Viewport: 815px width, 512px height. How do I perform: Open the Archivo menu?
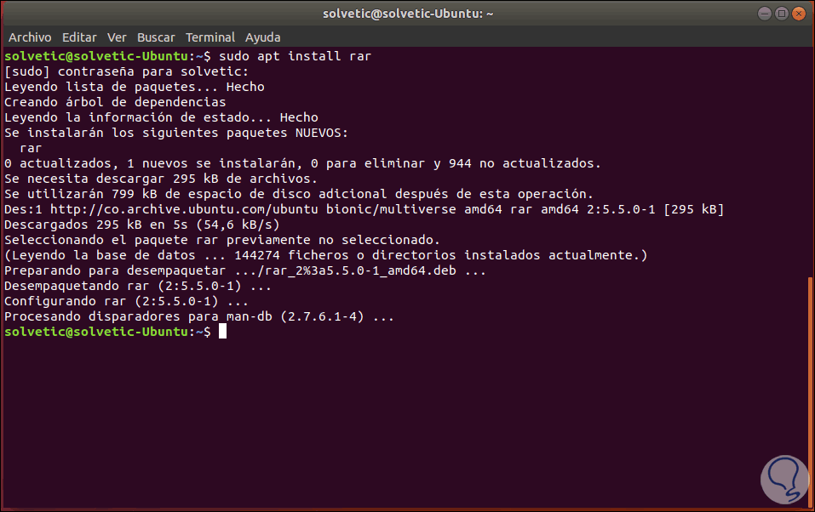(30, 37)
